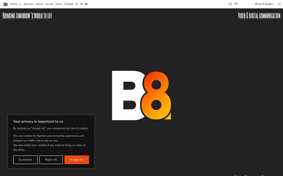
Task: Switch the language to FR
Action: 236,4
